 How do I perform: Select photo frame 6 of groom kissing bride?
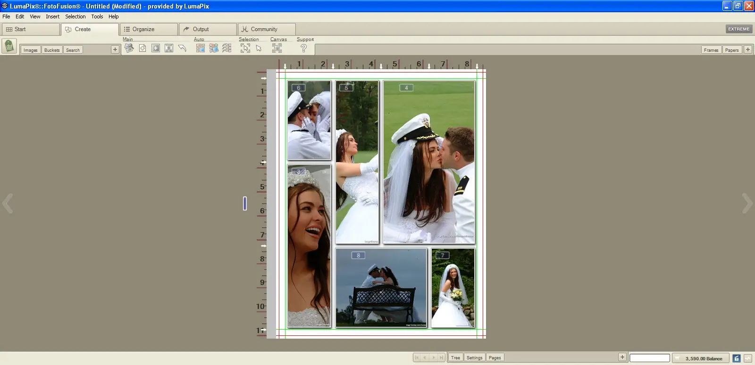(309, 120)
